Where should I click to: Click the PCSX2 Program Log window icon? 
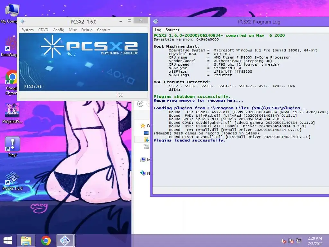(x=156, y=22)
